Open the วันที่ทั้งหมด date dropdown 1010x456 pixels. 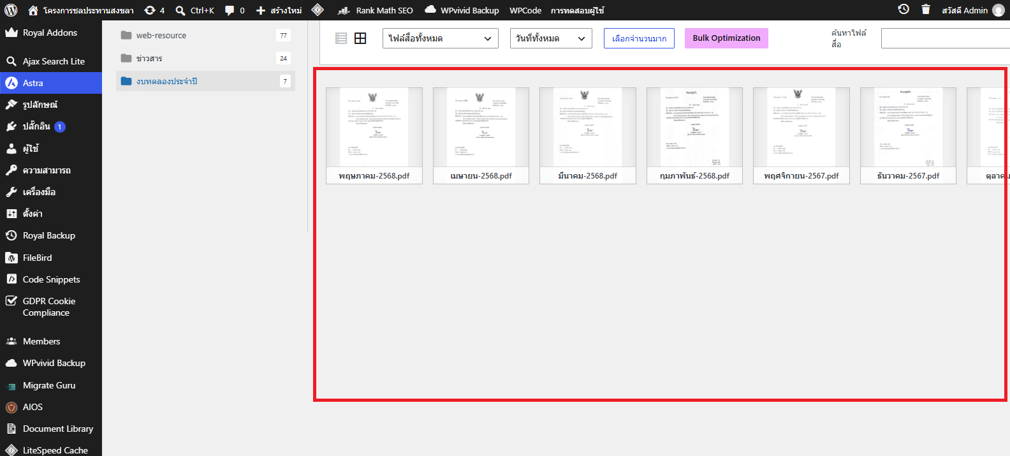pyautogui.click(x=551, y=38)
